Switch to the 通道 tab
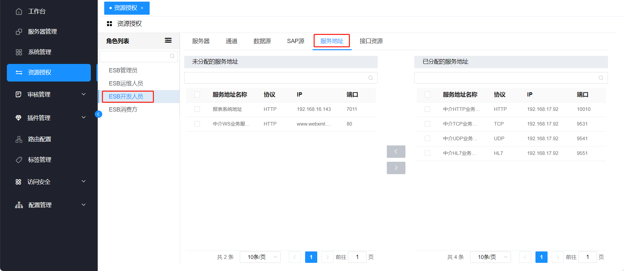This screenshot has height=271, width=624. pos(232,41)
